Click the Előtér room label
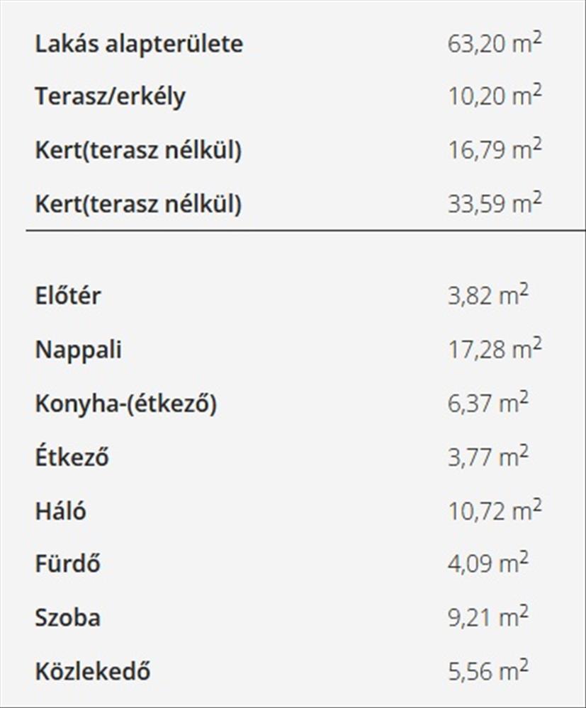This screenshot has width=586, height=708. 68,295
